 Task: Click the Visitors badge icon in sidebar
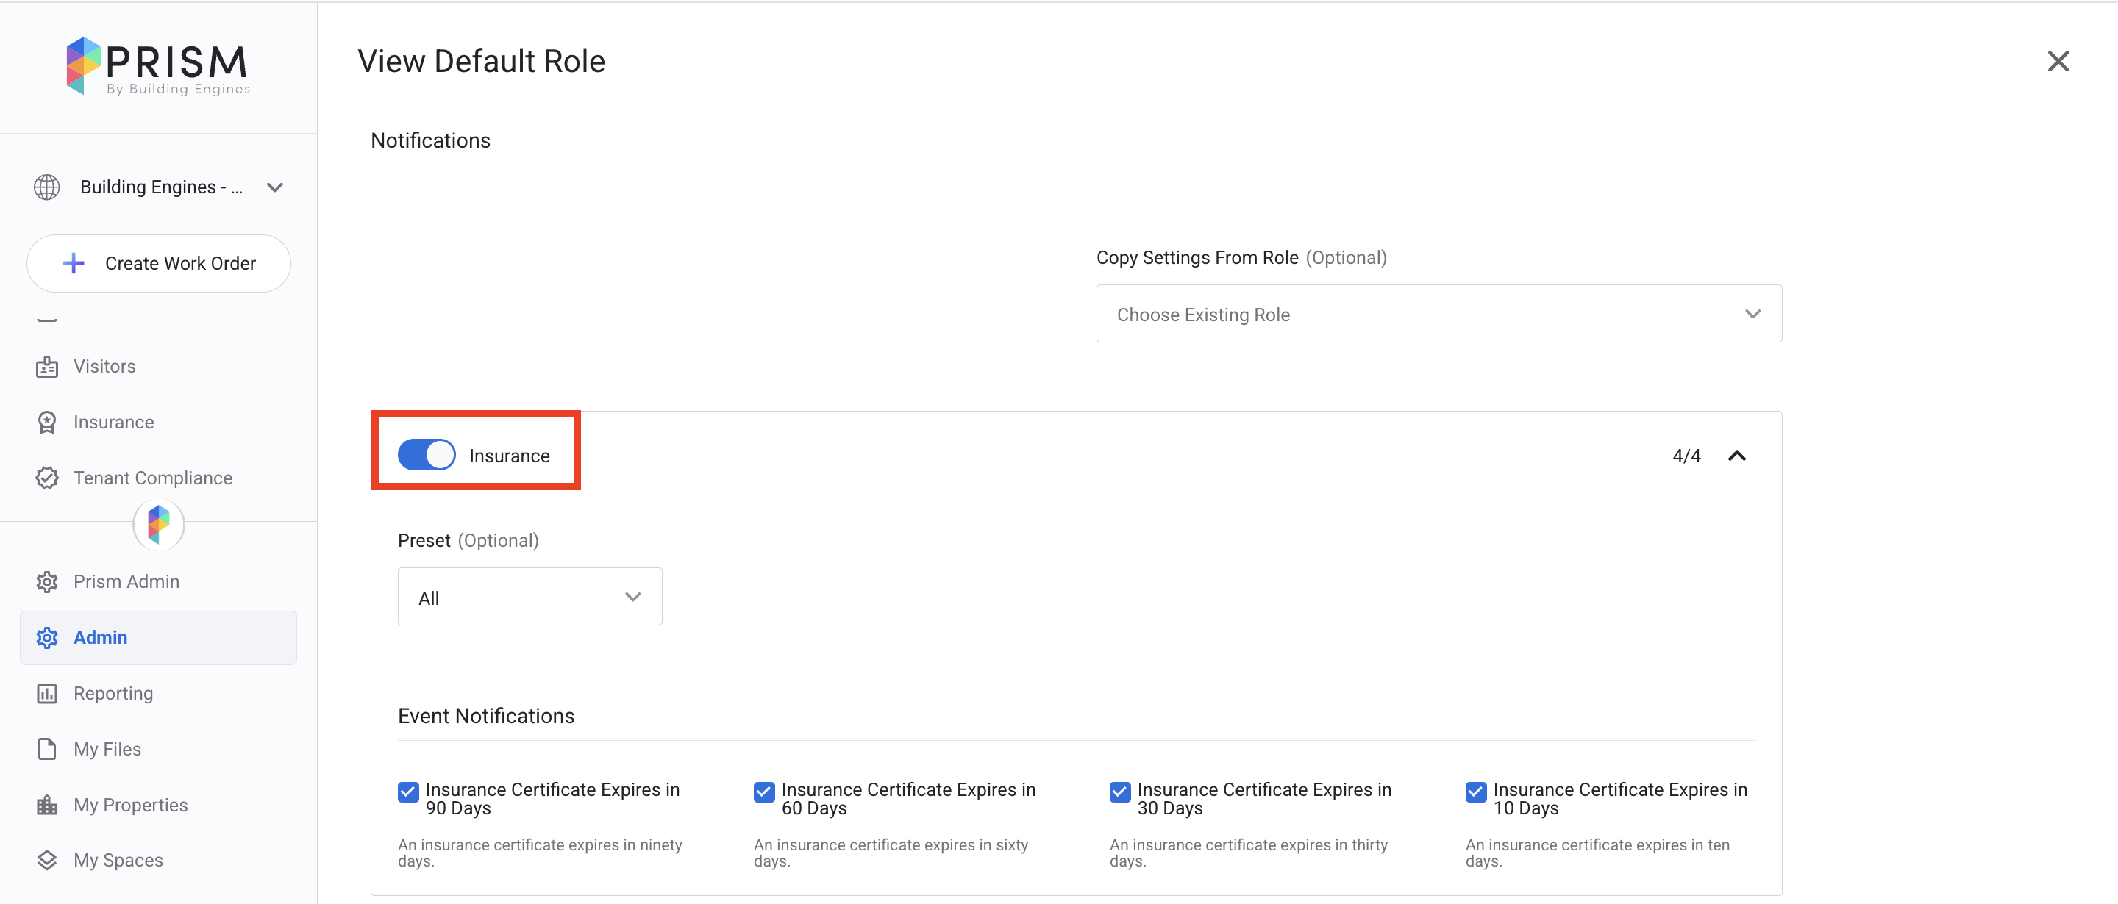point(47,367)
